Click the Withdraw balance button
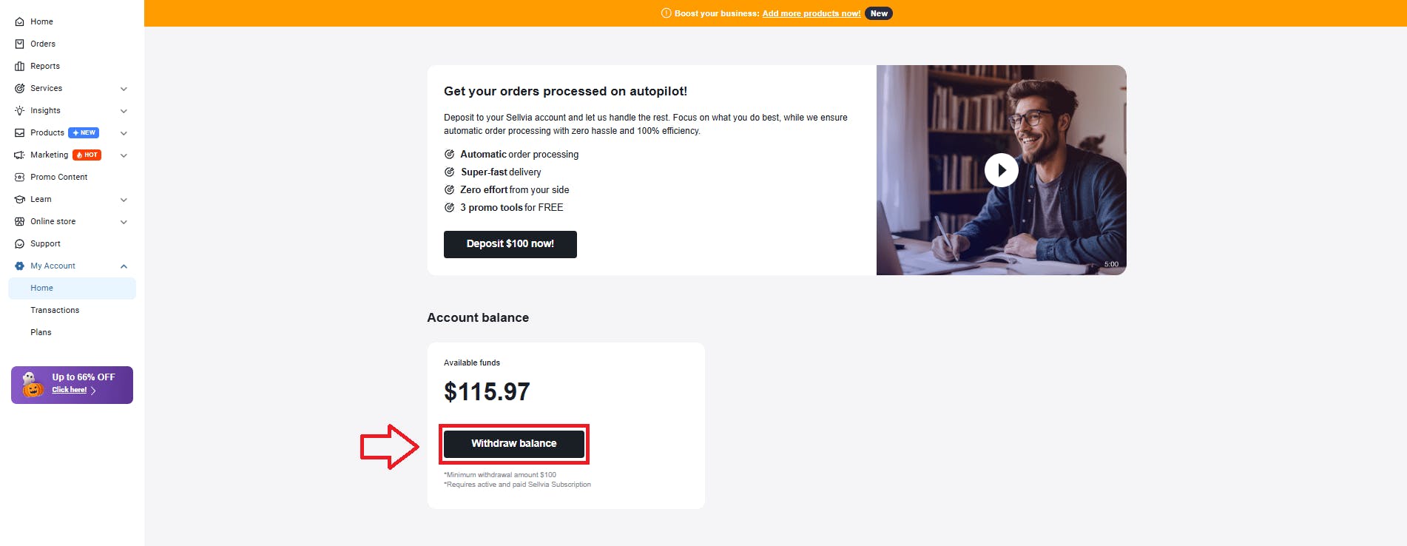1407x546 pixels. click(513, 444)
